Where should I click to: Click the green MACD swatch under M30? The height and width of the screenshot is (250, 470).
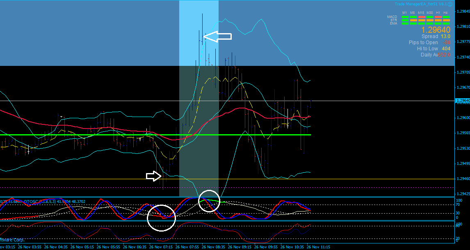pos(429,17)
